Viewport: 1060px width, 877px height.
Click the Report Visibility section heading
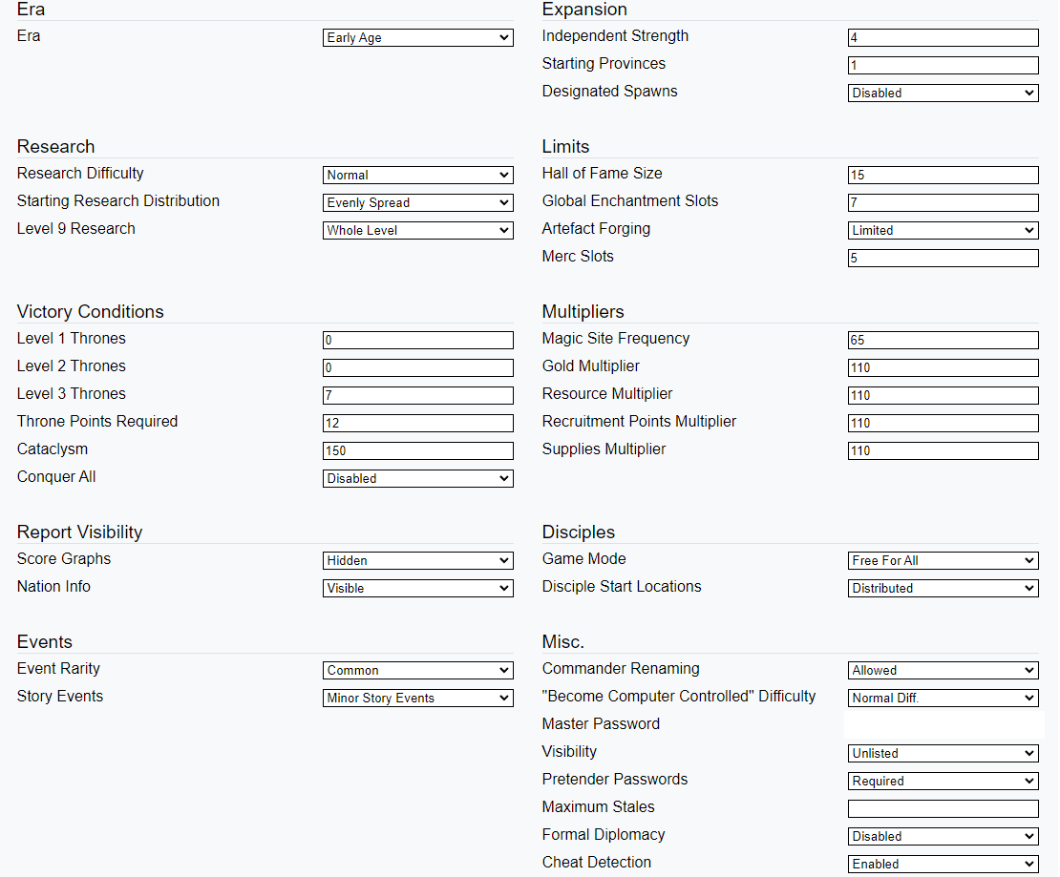[x=80, y=532]
